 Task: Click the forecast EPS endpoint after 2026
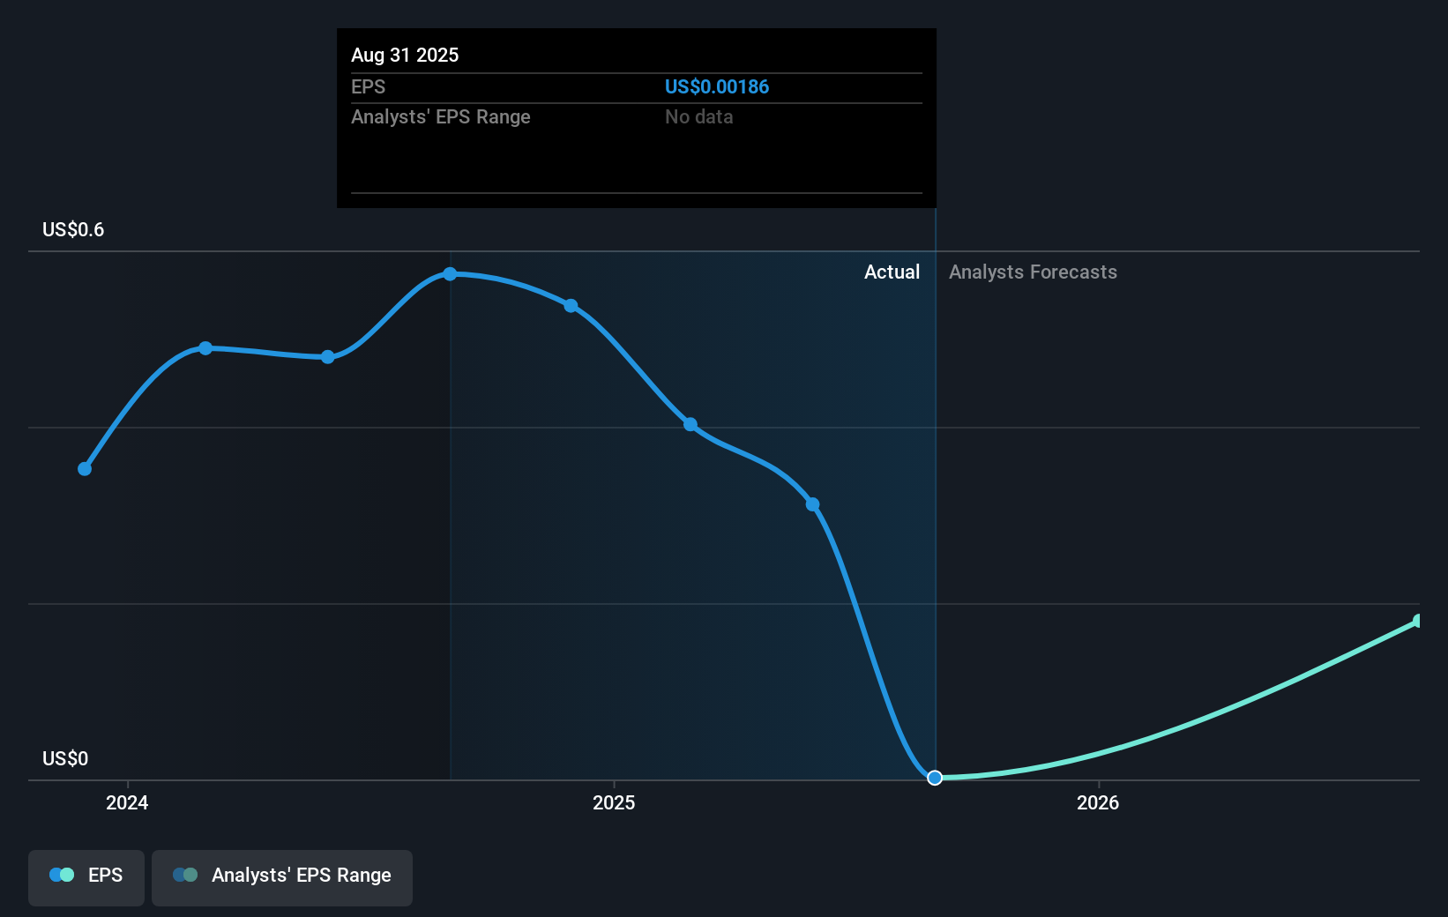click(1418, 622)
